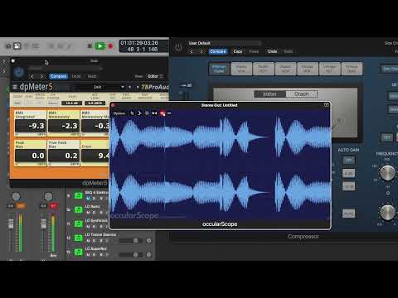This screenshot has width=398, height=298.
Task: Go to next preset in Compressor header
Action: [x=201, y=51]
